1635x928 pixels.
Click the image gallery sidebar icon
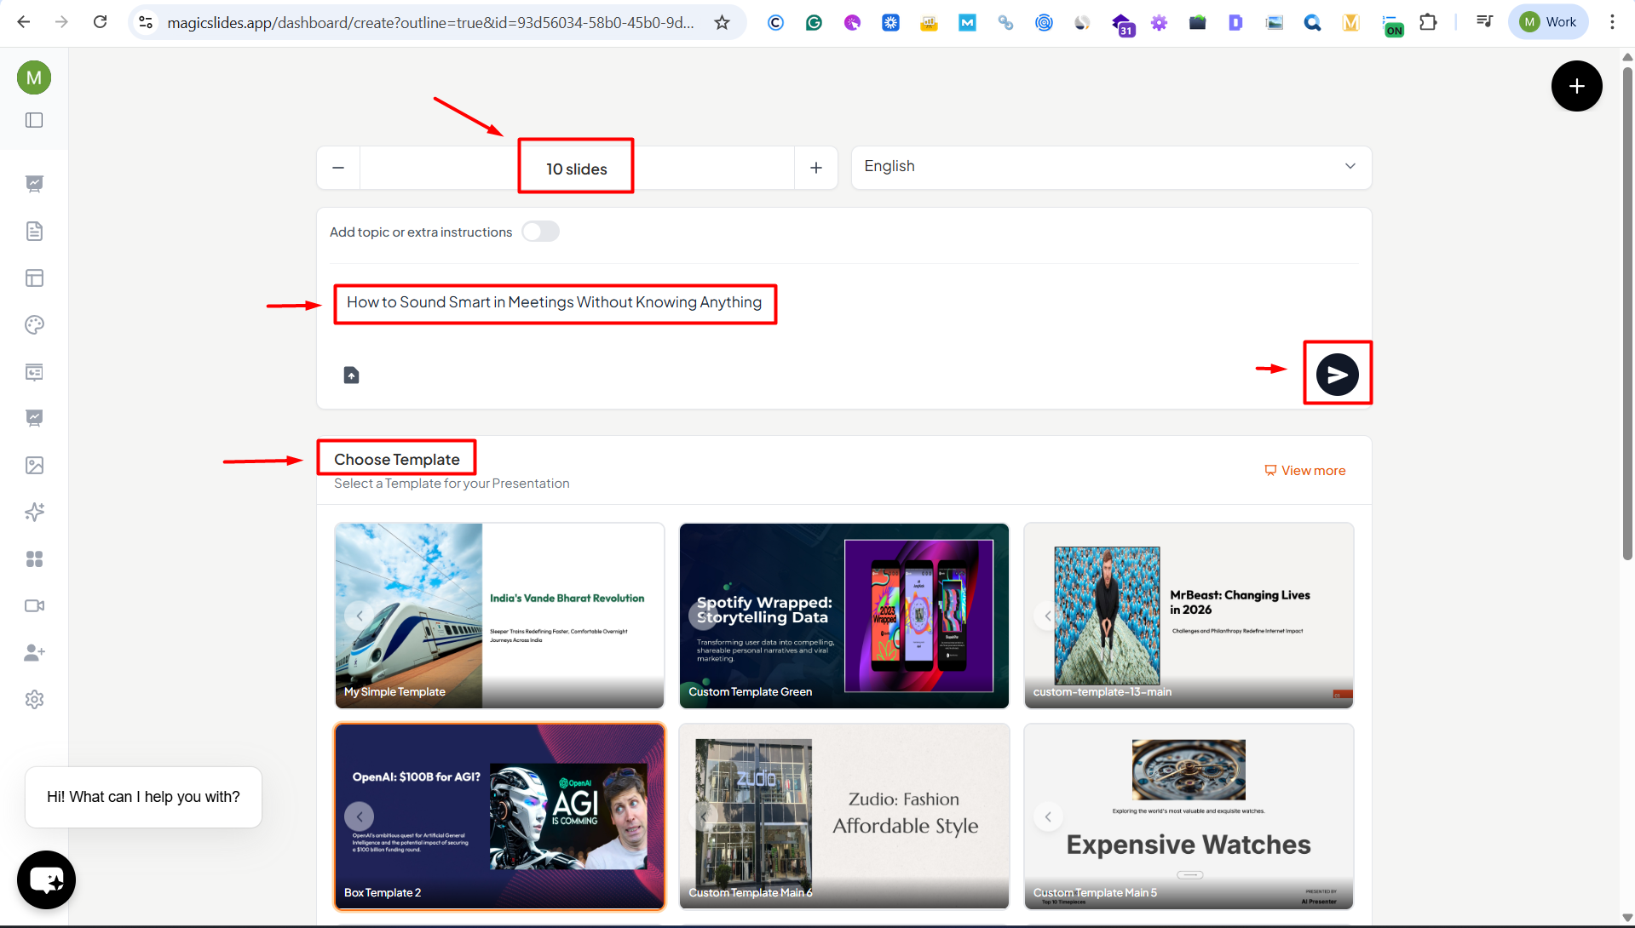click(x=34, y=466)
